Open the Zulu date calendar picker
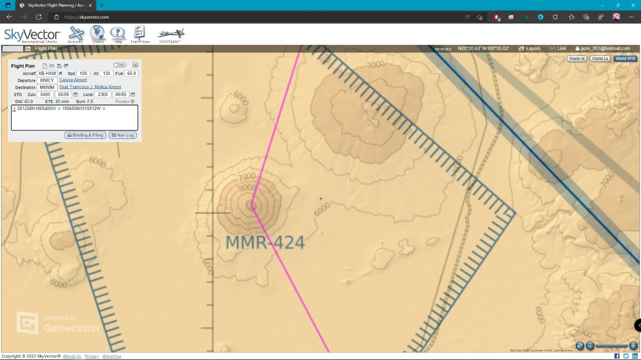Viewport: 641px width, 360px height. point(76,94)
